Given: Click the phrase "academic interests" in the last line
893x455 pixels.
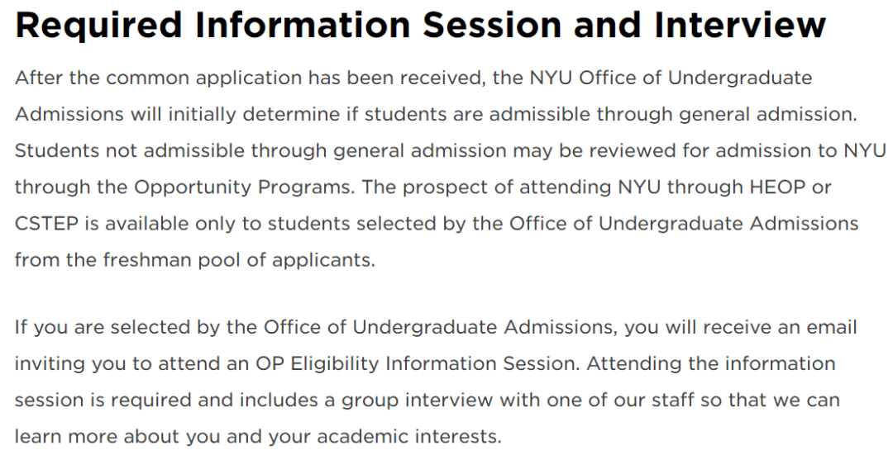Looking at the screenshot, I should point(409,436).
